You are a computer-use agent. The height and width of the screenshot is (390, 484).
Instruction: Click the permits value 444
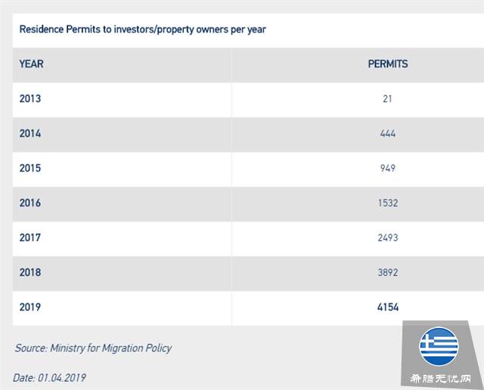tap(388, 134)
